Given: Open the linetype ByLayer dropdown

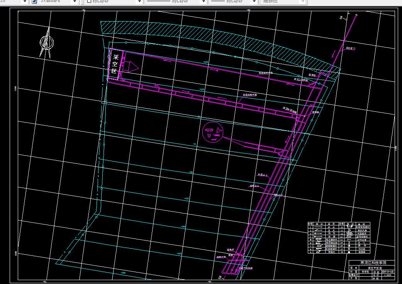Looking at the screenshot, I should (204, 2).
